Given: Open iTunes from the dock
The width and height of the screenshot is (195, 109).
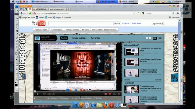Looking at the screenshot, I should (93, 105).
